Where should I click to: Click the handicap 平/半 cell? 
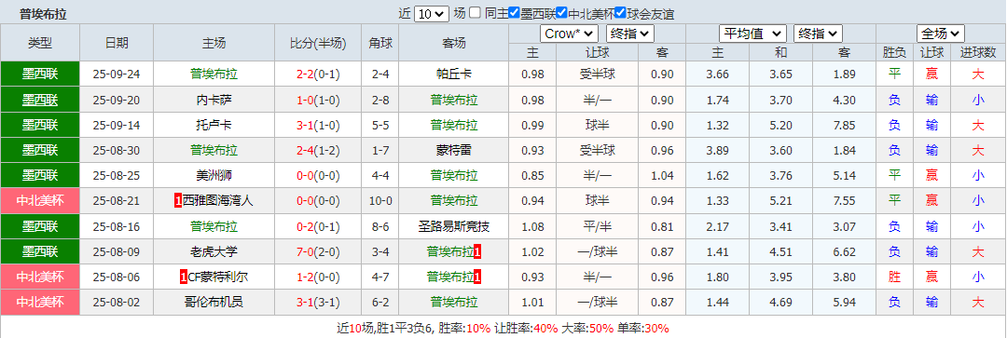coord(598,226)
